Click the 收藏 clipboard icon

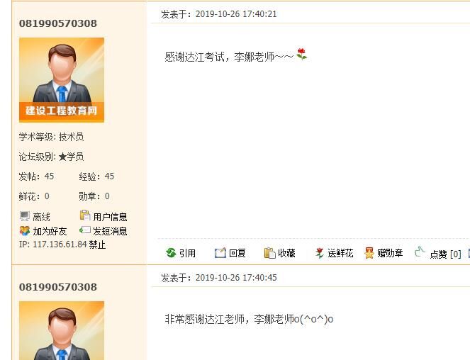[269, 253]
